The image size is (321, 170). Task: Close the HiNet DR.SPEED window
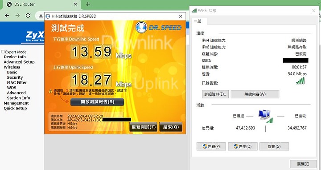(x=181, y=16)
